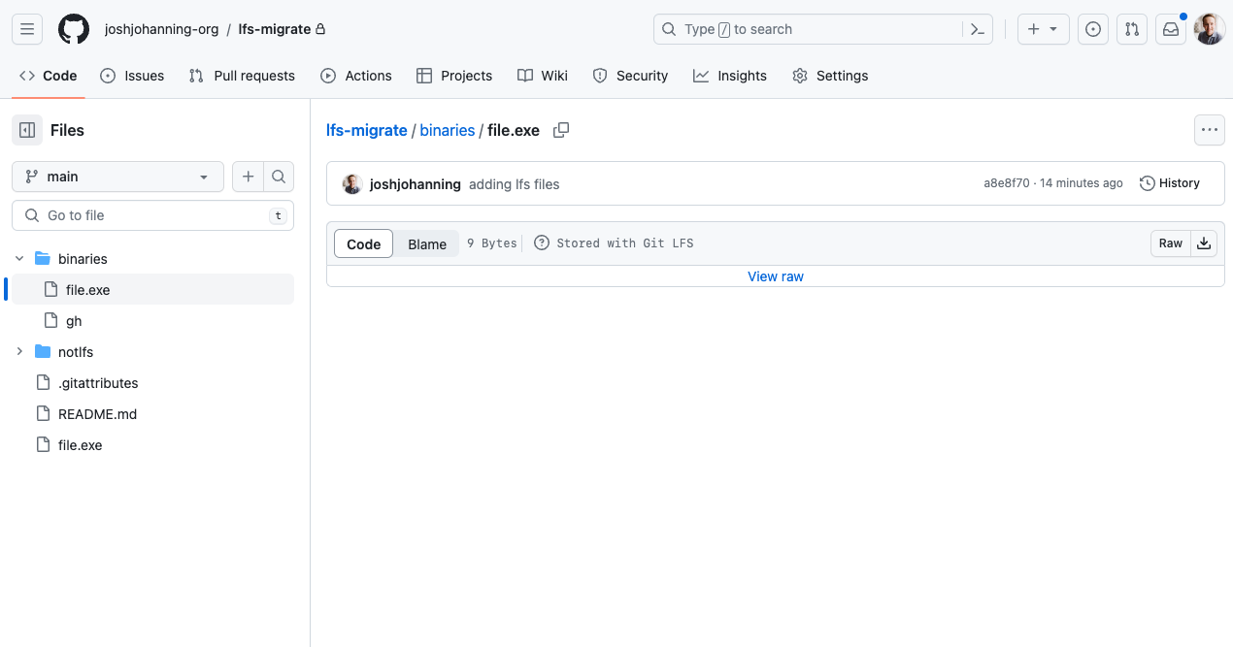Viewport: 1233px width, 647px height.
Task: Search within the file tree
Action: point(279,177)
